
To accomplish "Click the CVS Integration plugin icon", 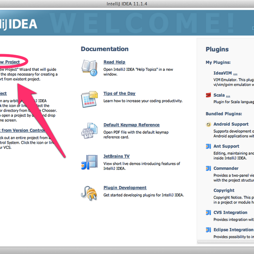I will pyautogui.click(x=208, y=212).
